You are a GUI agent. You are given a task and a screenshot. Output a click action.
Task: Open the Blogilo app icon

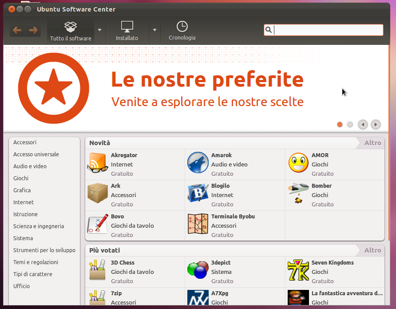coord(198,193)
